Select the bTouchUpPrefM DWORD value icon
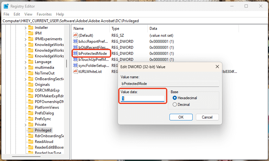Viewport: 269px width, 161px height. tap(75, 59)
